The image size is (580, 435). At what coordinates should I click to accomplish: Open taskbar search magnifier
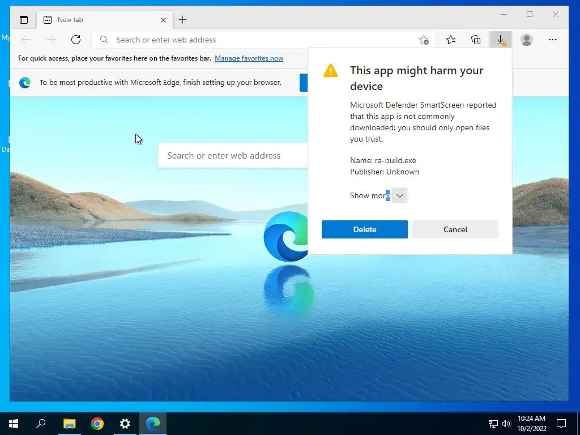click(x=41, y=424)
